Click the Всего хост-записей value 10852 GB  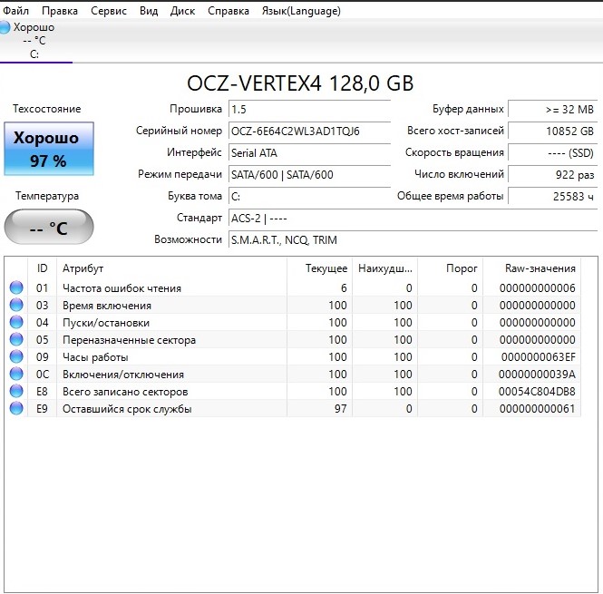(552, 131)
